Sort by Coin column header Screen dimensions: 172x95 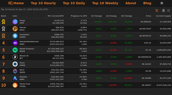point(15,16)
